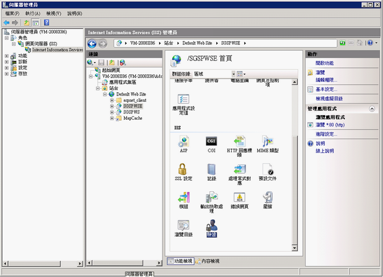The image size is (383, 277).
Task: Click Default Web Site in the breadcrumb bar
Action: [197, 43]
